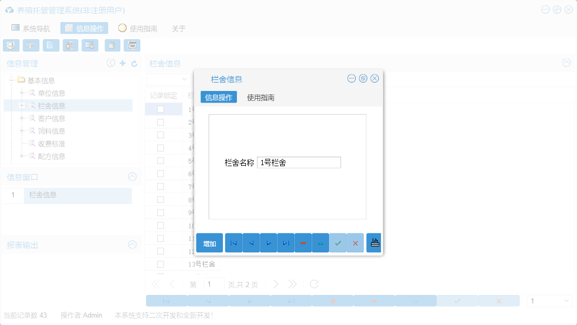577x325 pixels.
Task: Open the page size dropdown at bottom right
Action: 549,300
